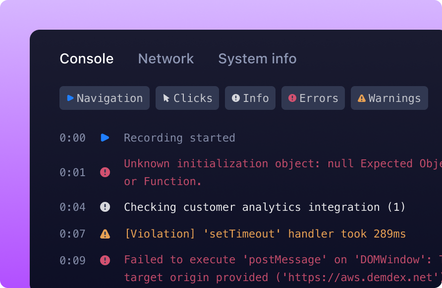442x288 pixels.
Task: Select the 'Unknown initialization object' error message
Action: 277,172
